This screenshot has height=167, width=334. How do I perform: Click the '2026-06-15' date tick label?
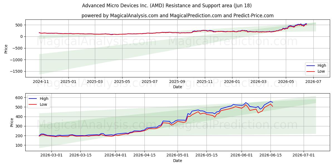[x=271, y=155]
